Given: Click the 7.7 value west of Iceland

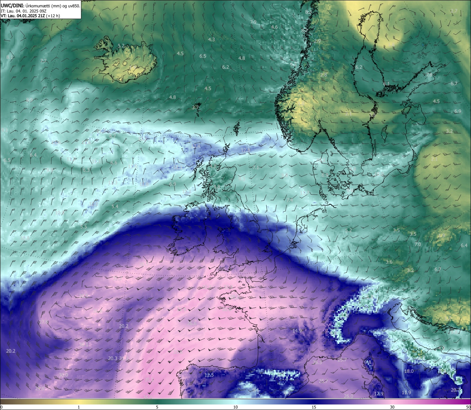Looking at the screenshot, I should pyautogui.click(x=43, y=61).
